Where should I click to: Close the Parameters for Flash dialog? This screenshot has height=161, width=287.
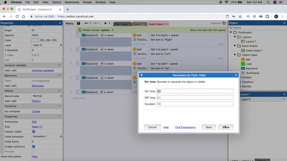click(236, 75)
